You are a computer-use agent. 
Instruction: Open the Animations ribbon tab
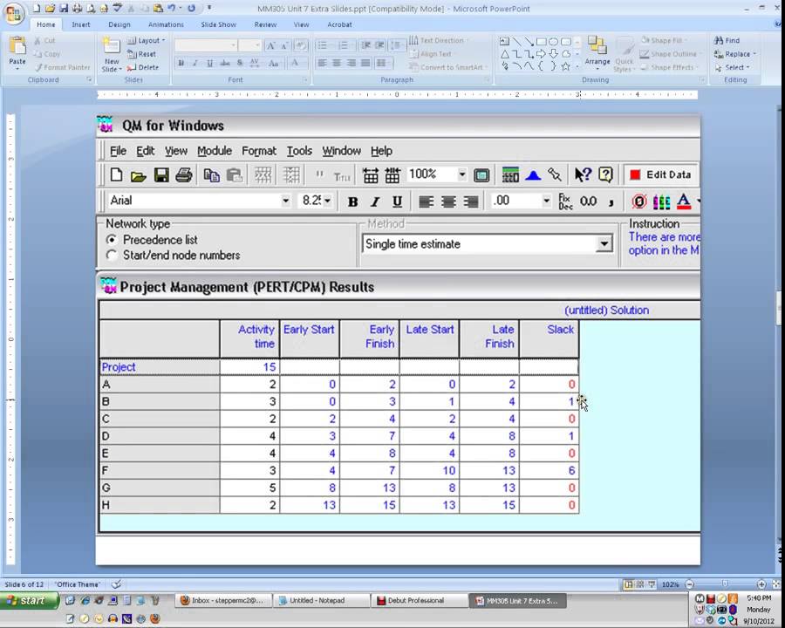coord(166,24)
